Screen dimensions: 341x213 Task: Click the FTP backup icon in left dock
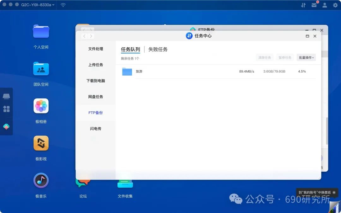(x=6, y=126)
